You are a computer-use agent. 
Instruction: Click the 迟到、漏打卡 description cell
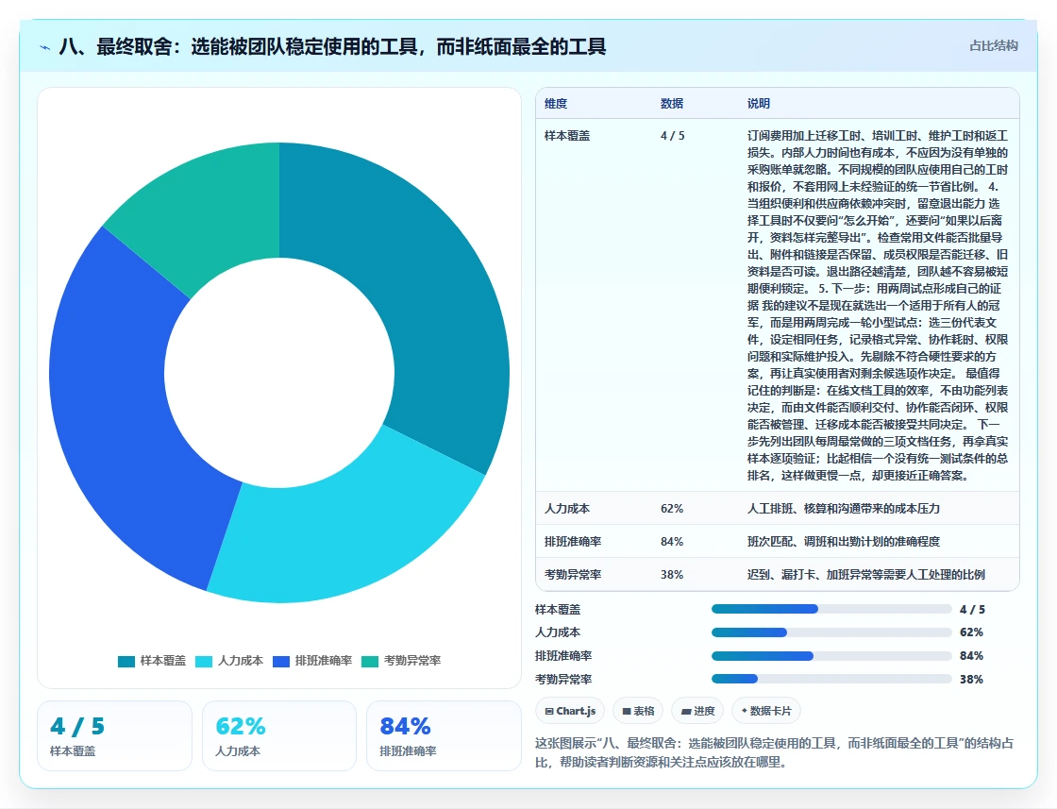point(866,574)
